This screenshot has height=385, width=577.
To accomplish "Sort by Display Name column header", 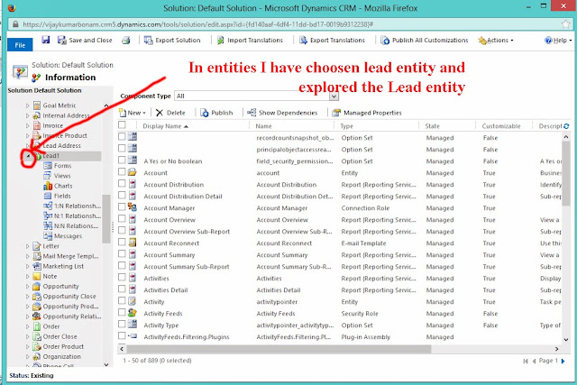I will click(165, 126).
